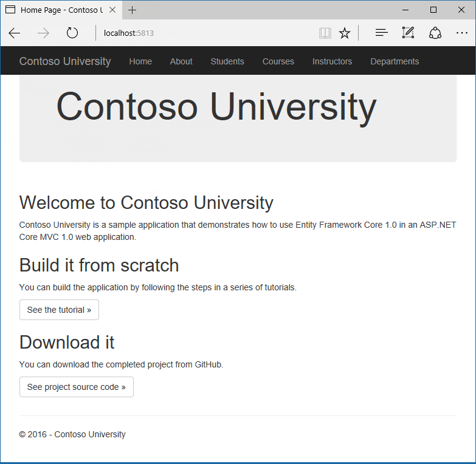Image resolution: width=476 pixels, height=464 pixels.
Task: Close the Home Page browser tab
Action: coord(112,10)
